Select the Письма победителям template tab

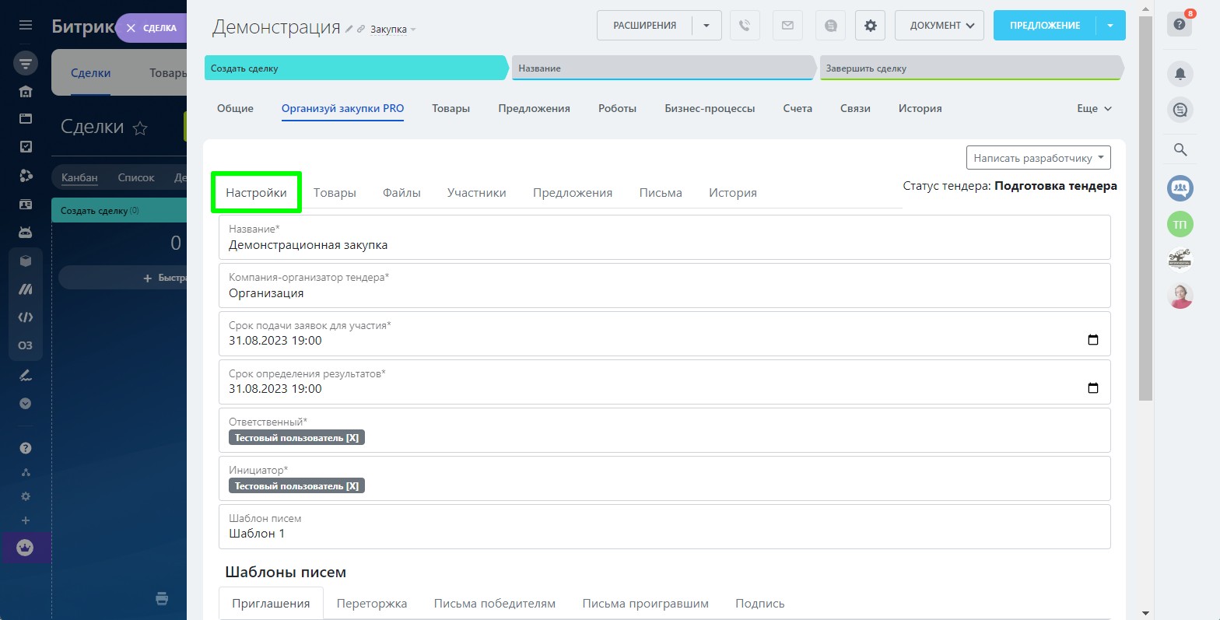click(495, 604)
